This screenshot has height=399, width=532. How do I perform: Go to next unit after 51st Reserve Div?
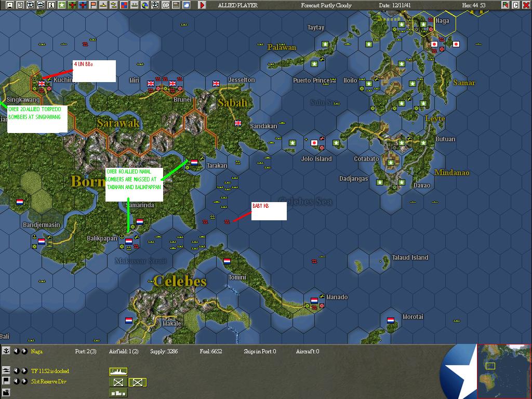tap(24, 381)
